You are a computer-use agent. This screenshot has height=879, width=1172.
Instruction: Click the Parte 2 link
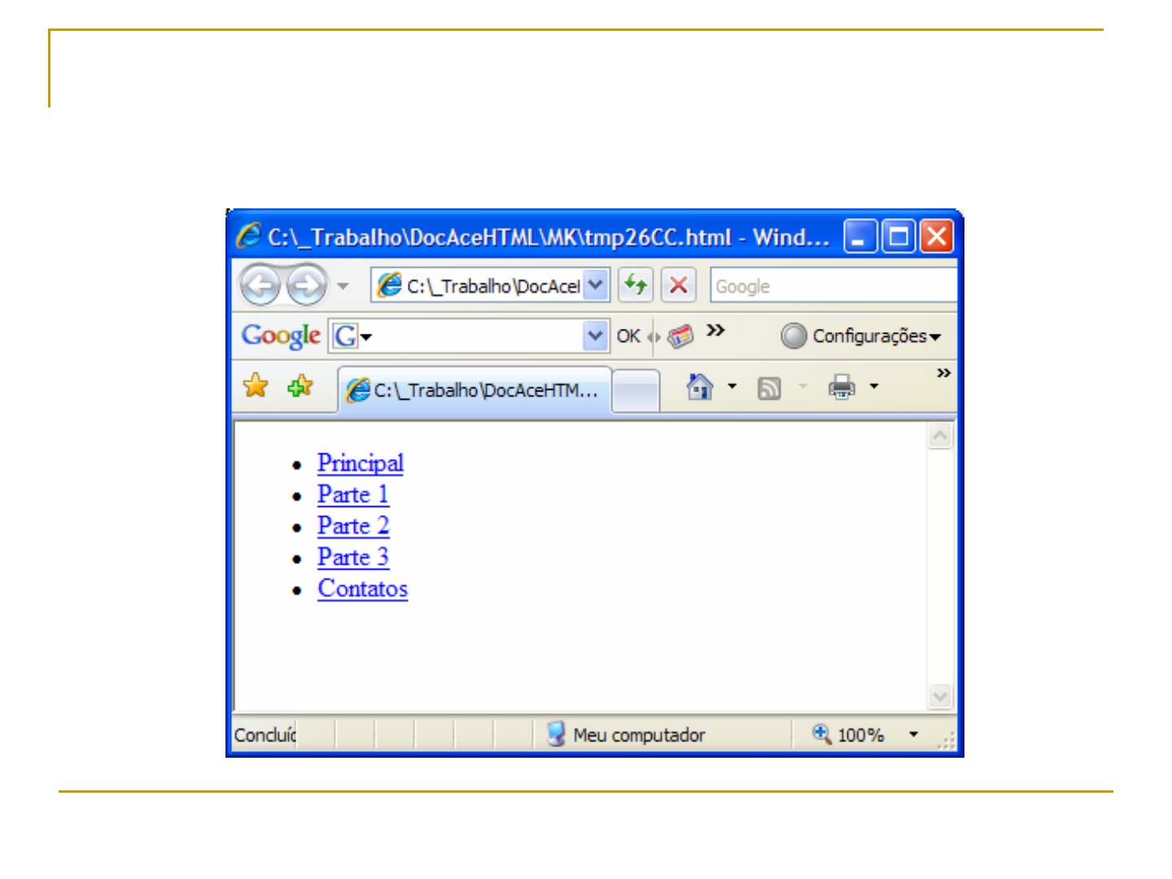353,526
